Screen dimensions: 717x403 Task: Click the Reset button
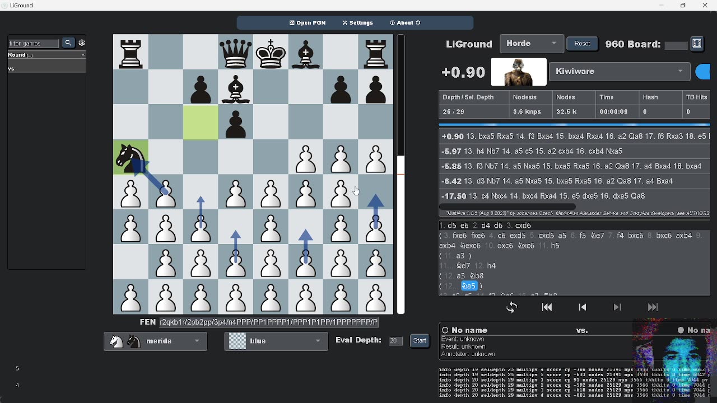coord(583,44)
